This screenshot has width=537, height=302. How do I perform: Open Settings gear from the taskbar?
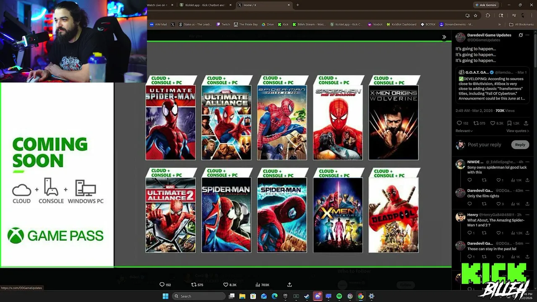point(371,296)
